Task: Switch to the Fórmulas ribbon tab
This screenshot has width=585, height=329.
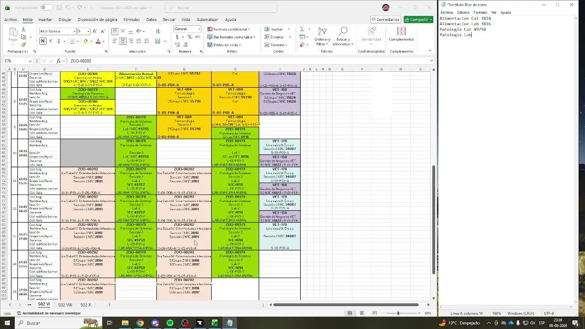Action: point(132,20)
